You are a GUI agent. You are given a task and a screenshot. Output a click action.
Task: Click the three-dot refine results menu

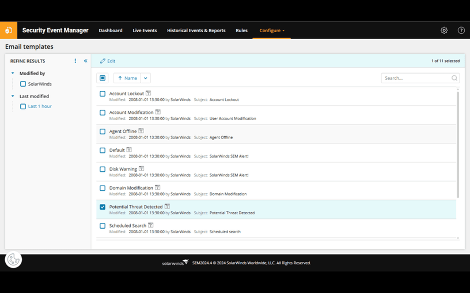click(75, 61)
